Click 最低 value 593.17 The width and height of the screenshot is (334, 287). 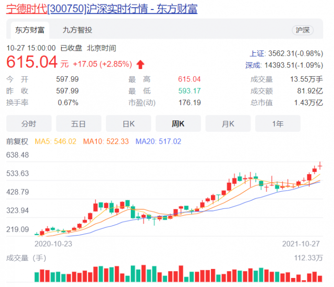189,91
